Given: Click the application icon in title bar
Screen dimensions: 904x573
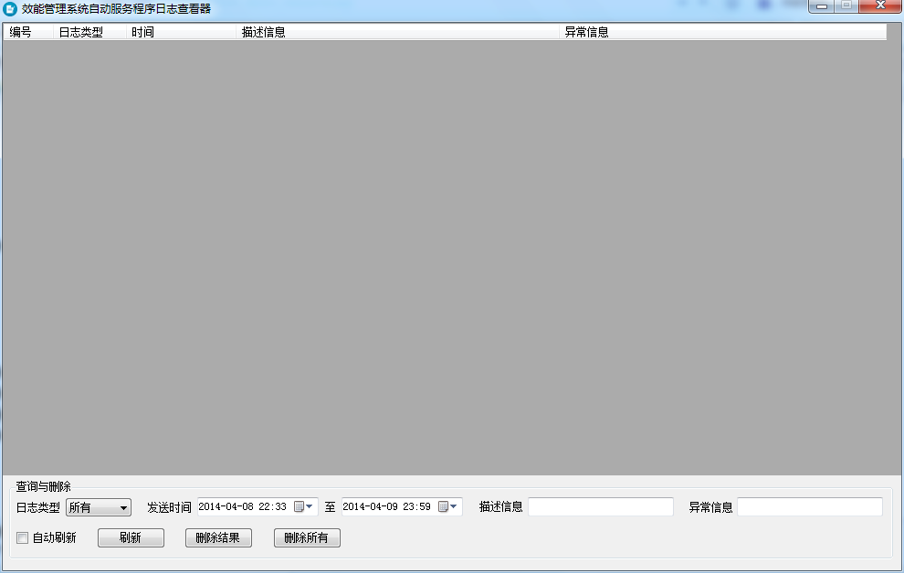Looking at the screenshot, I should click(x=10, y=8).
